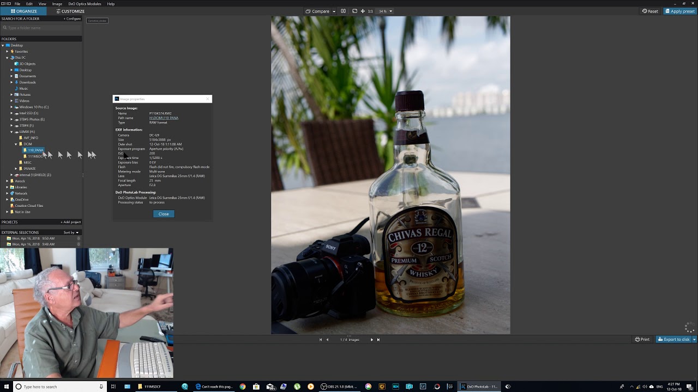This screenshot has height=392, width=698.
Task: Go to first image arrow
Action: (x=321, y=340)
